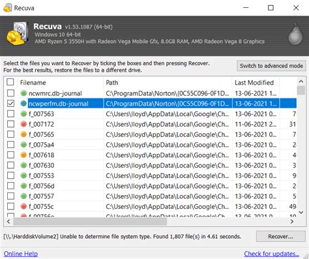Click orange status dot beside f_007618
This screenshot has width=309, height=259.
tap(23, 155)
